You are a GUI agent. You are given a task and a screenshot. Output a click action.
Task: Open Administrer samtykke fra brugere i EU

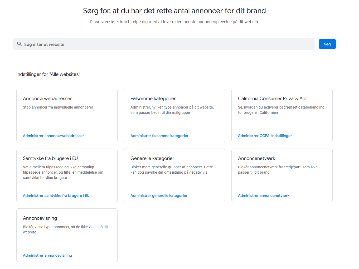(x=56, y=195)
